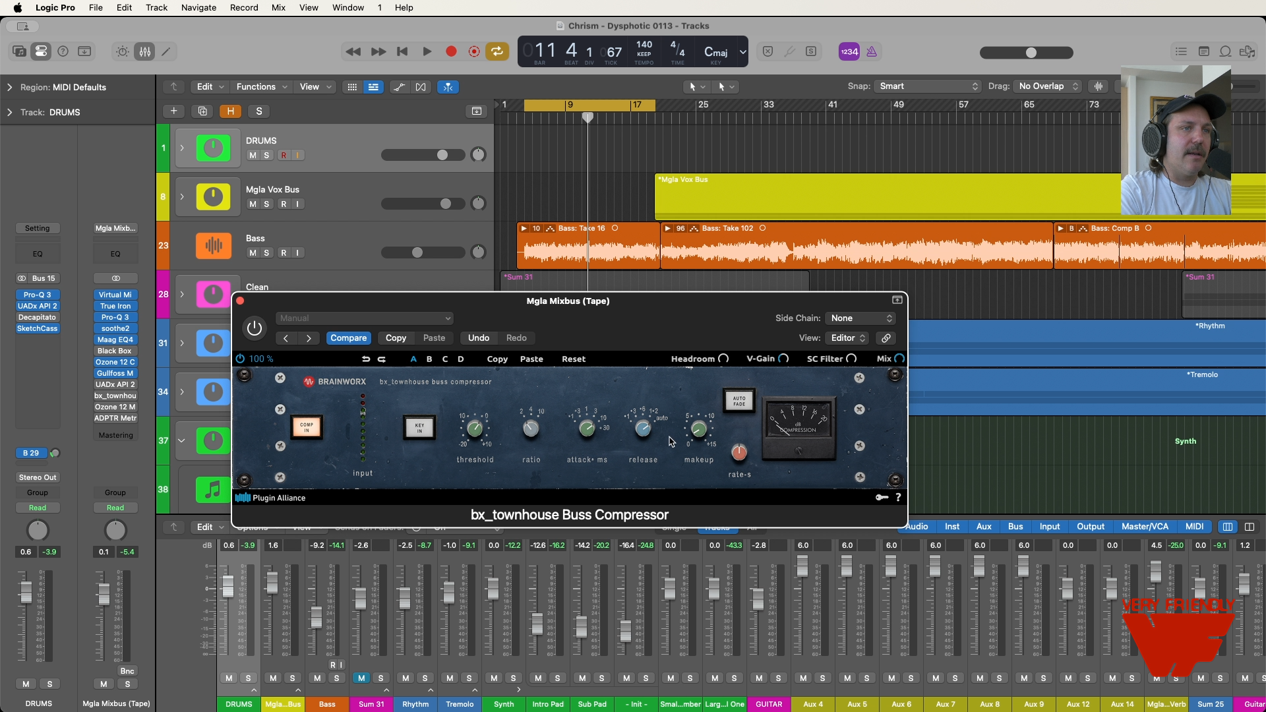Image resolution: width=1266 pixels, height=712 pixels.
Task: Click the plugin link chain icon
Action: (886, 338)
